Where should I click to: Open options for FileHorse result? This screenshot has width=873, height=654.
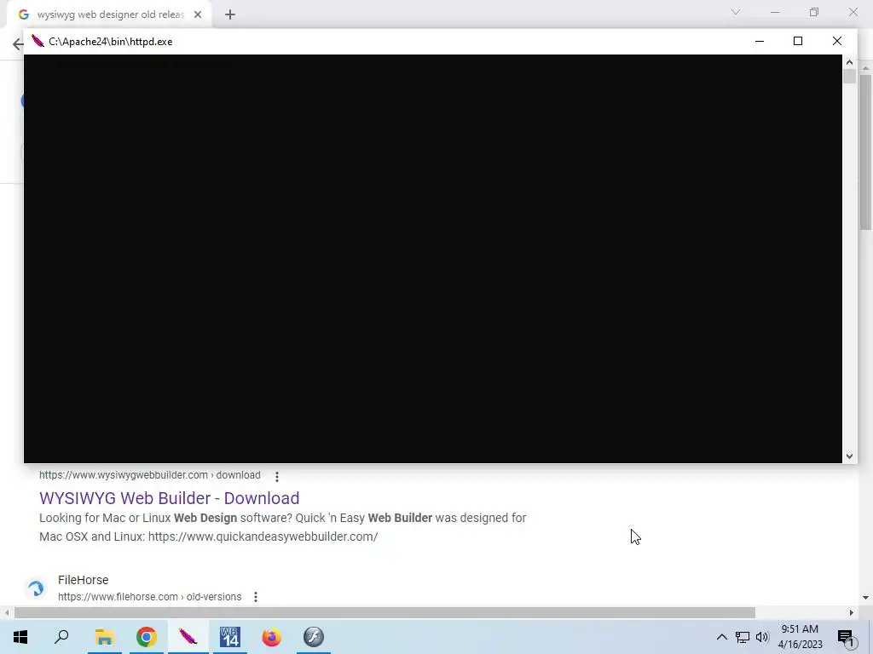tap(256, 597)
